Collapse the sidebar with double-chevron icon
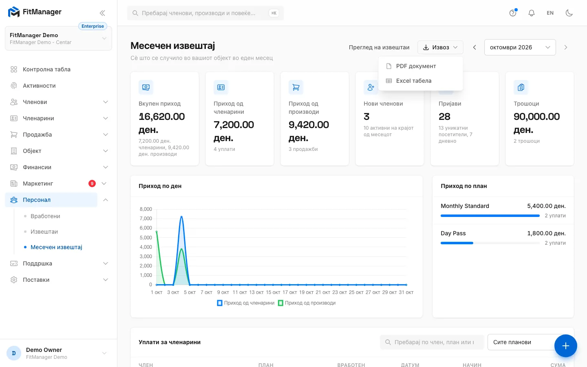This screenshot has width=587, height=367. click(x=102, y=13)
